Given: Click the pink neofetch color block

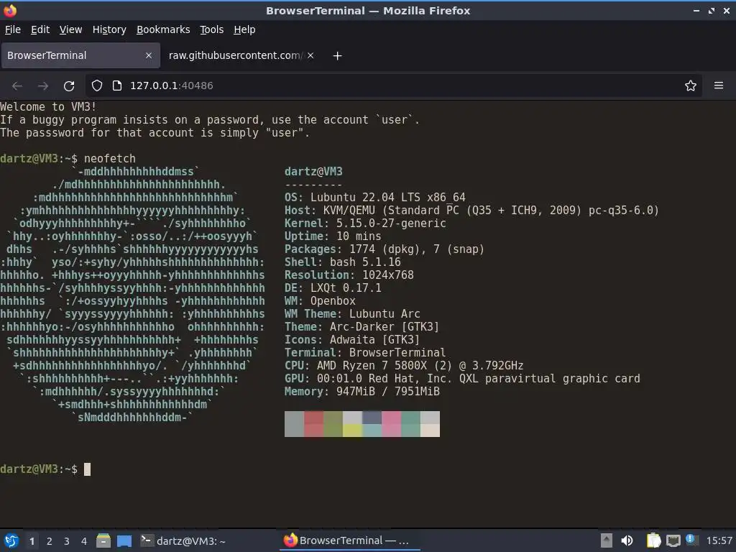Looking at the screenshot, I should click(392, 424).
